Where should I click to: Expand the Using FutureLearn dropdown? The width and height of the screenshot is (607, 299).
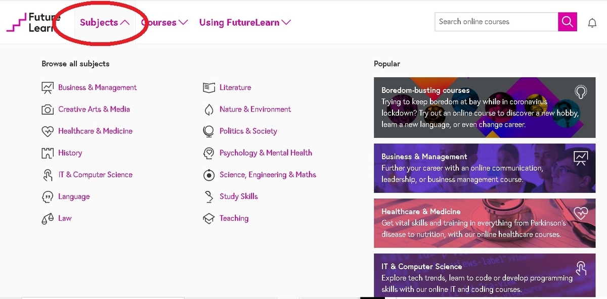[245, 22]
